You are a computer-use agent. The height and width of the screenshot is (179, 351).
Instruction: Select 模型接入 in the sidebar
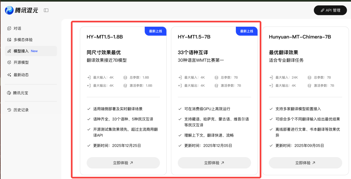click(x=31, y=51)
